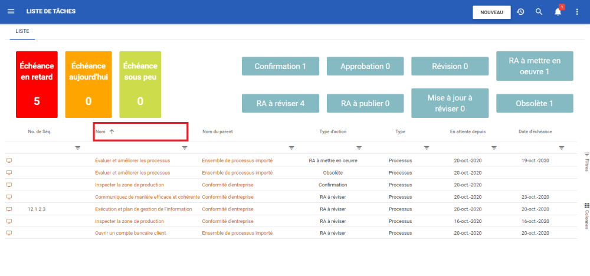Sort by the Type d'action column header

pos(333,132)
